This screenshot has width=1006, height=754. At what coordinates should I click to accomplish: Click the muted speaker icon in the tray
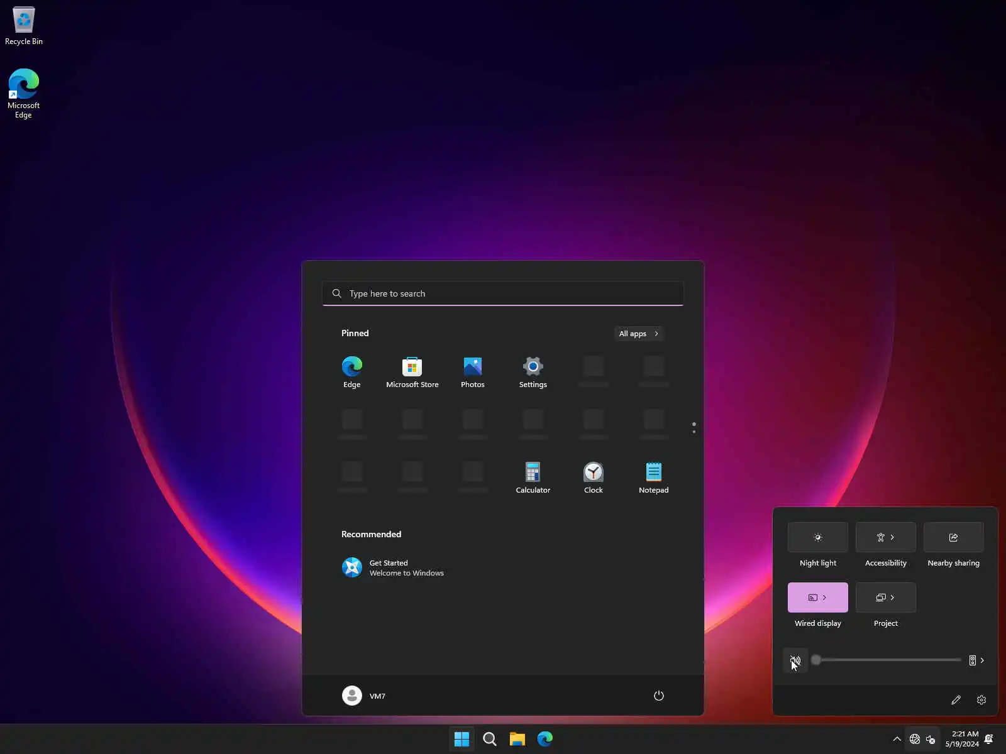(931, 739)
